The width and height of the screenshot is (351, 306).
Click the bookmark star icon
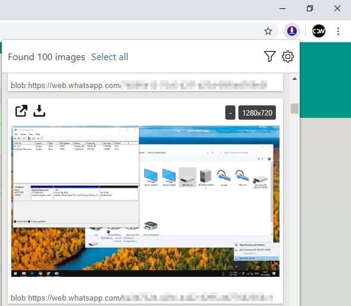click(268, 31)
